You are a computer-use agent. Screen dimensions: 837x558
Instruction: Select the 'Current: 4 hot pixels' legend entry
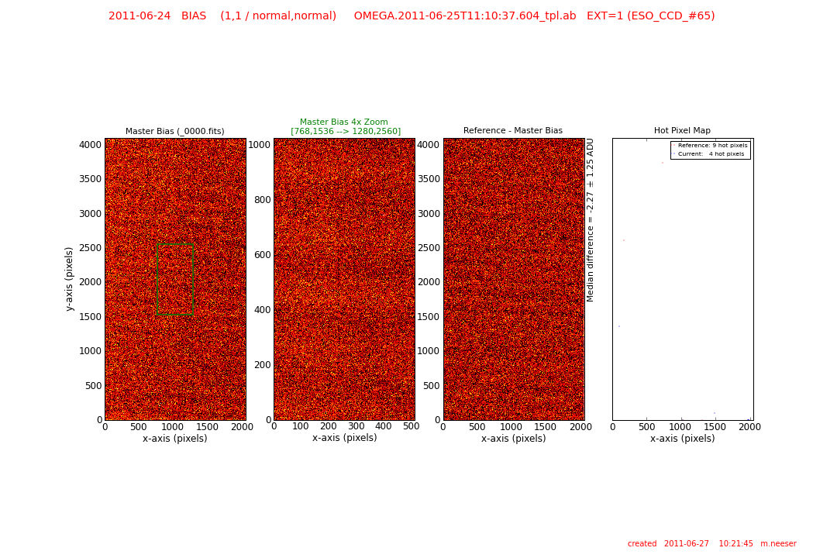[x=711, y=154]
